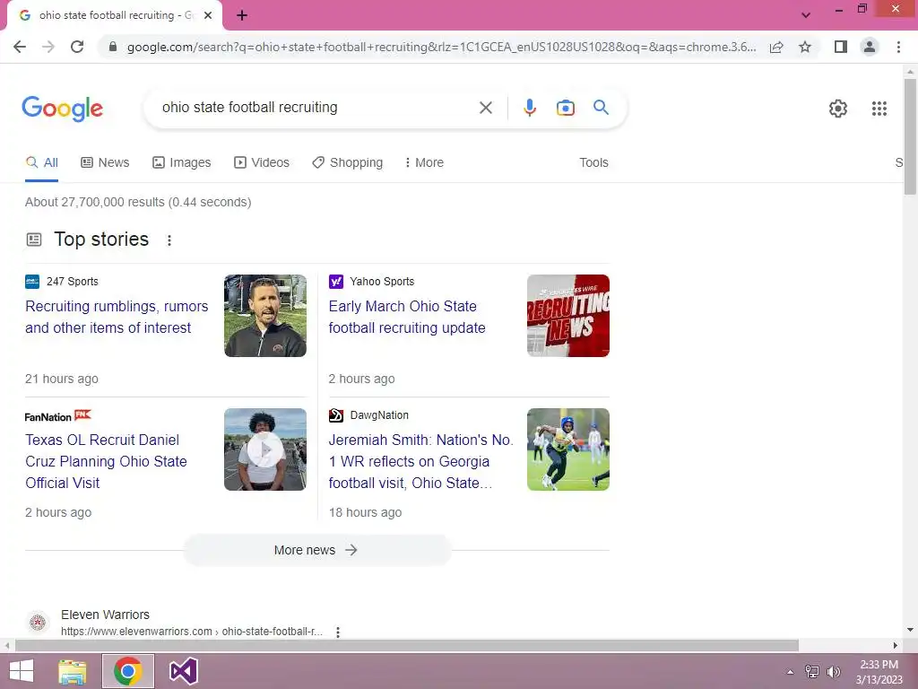Click the Chrome taskbar icon

point(128,671)
